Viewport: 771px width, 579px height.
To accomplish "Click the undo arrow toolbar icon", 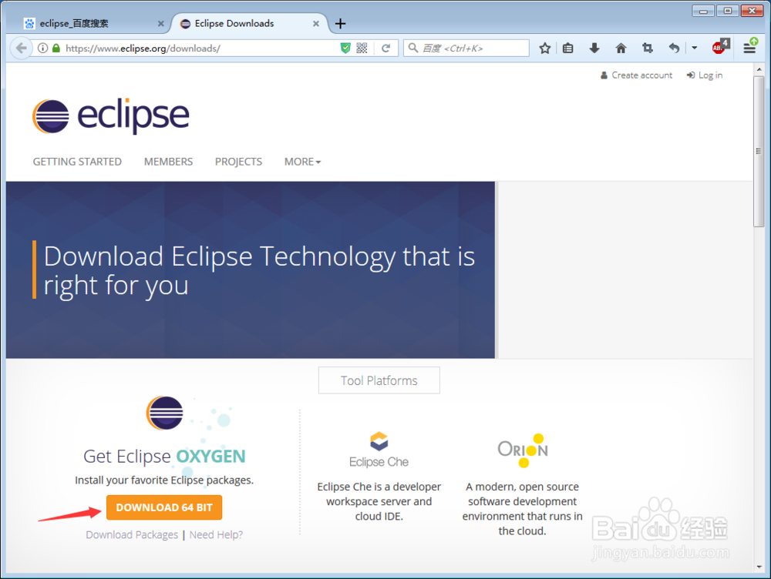I will (674, 49).
